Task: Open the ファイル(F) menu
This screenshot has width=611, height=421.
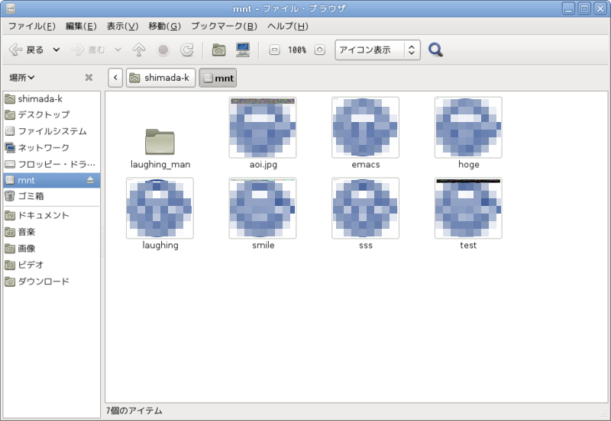Action: 32,26
